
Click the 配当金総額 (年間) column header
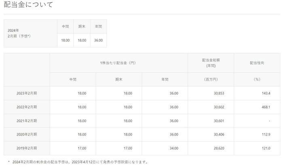click(x=211, y=63)
